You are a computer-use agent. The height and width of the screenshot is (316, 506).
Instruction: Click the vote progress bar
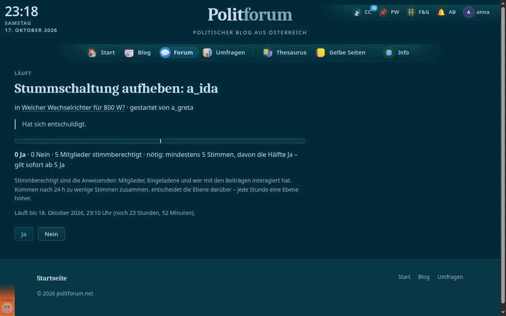pyautogui.click(x=160, y=141)
